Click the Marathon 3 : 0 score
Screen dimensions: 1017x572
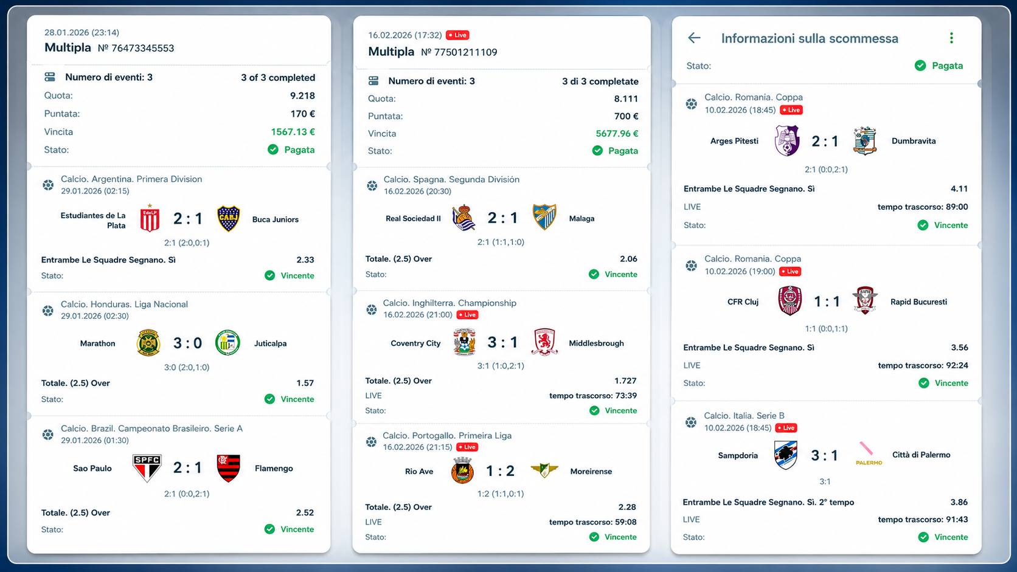187,343
